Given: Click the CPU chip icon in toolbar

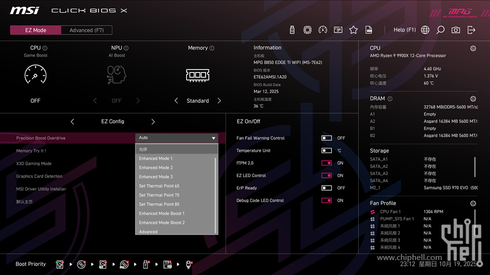Looking at the screenshot, I should (307, 30).
